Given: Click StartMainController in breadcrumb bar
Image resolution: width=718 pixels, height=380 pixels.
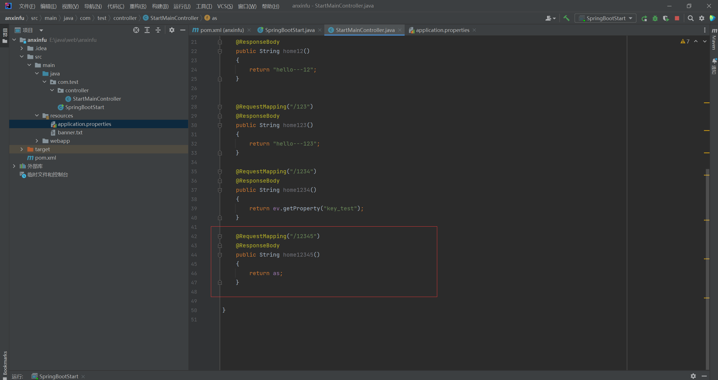Looking at the screenshot, I should [174, 18].
